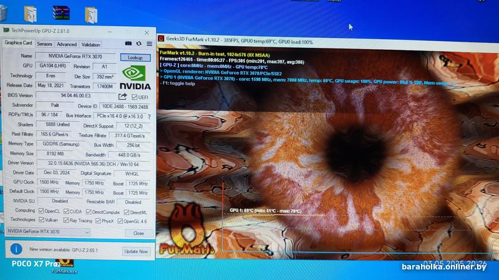Toggle the OpenCL checkbox

pyautogui.click(x=41, y=211)
